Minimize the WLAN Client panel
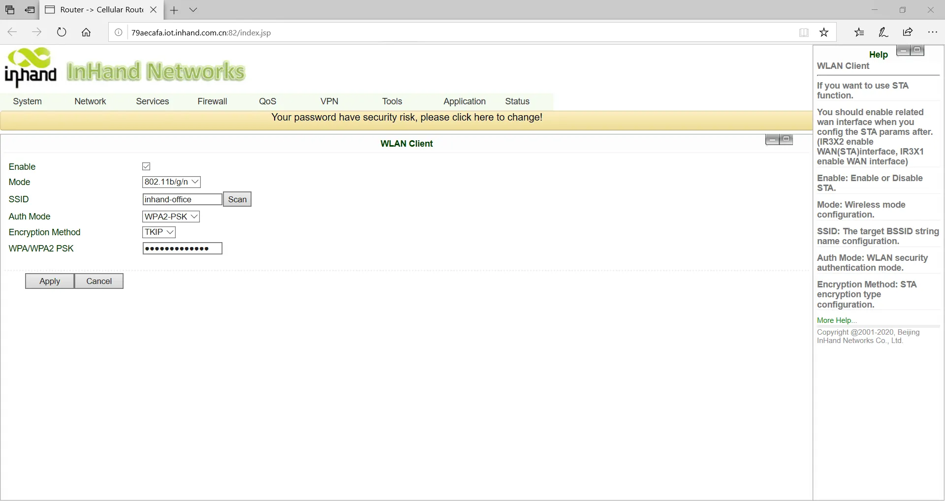Viewport: 945px width, 501px height. (772, 140)
